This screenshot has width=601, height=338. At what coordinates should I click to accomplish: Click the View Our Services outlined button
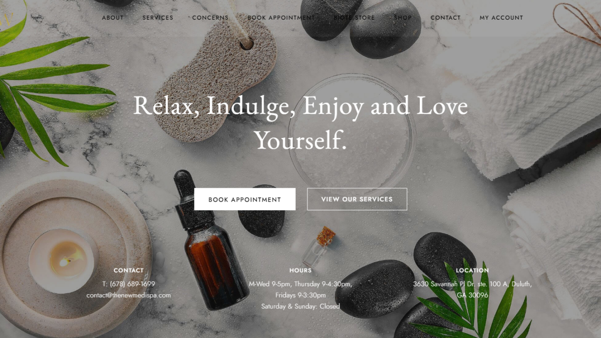tap(357, 199)
